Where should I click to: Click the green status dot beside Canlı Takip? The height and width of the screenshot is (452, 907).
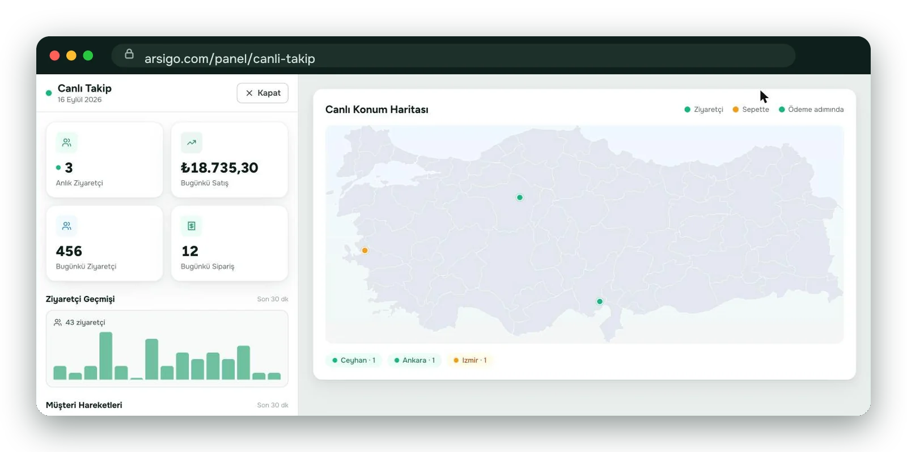[x=49, y=93]
